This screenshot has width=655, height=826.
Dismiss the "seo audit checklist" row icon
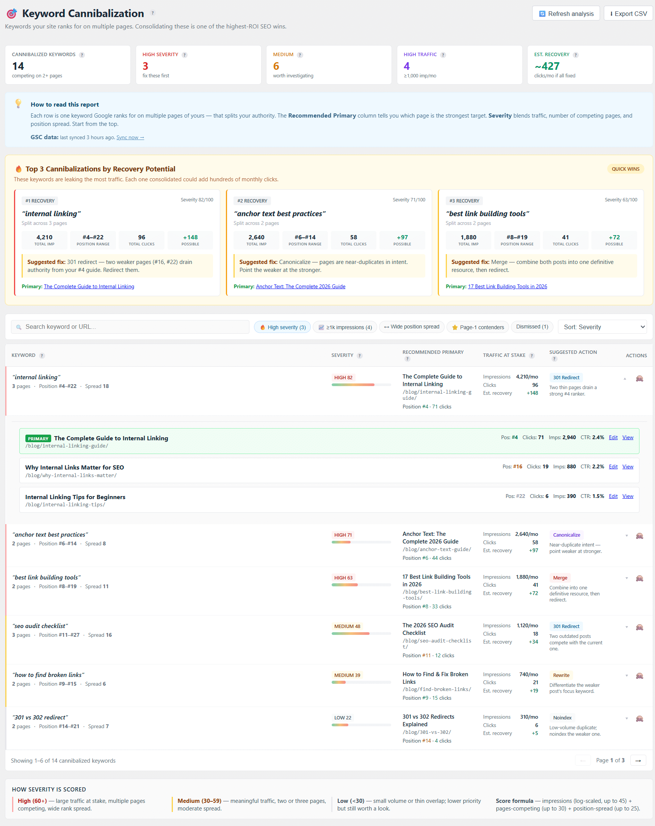click(639, 627)
